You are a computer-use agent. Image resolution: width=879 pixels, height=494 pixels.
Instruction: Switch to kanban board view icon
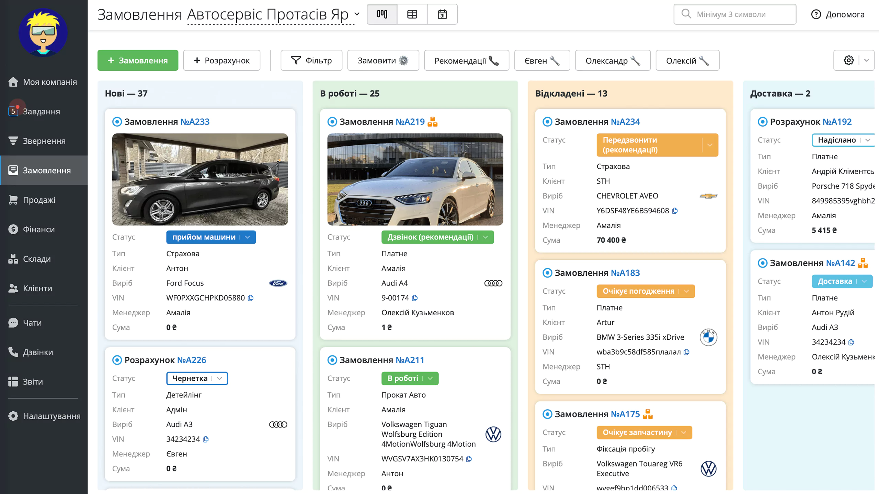(382, 14)
